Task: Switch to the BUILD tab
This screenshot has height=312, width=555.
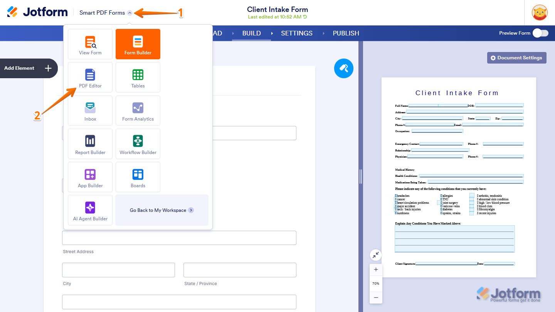Action: pos(252,33)
